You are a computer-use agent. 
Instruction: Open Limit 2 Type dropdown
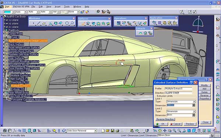(x=181, y=112)
